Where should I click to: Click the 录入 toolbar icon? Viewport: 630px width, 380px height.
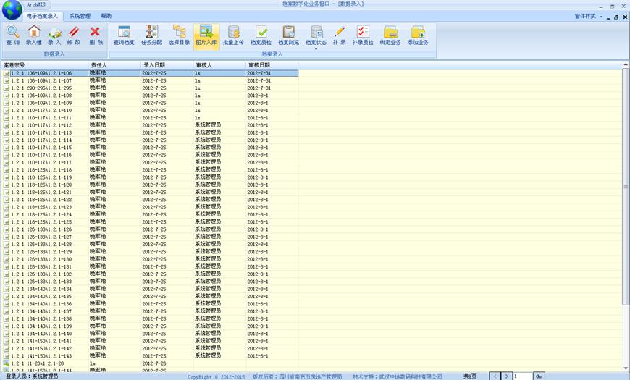(54, 33)
